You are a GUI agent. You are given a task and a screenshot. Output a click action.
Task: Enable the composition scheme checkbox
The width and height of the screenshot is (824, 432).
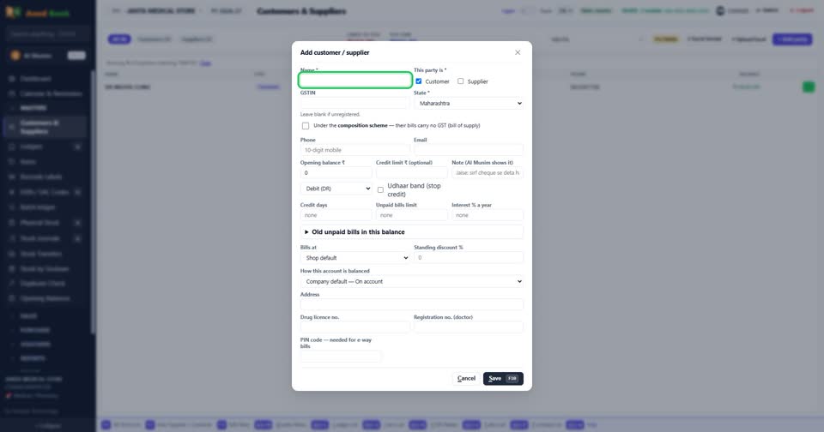[306, 126]
